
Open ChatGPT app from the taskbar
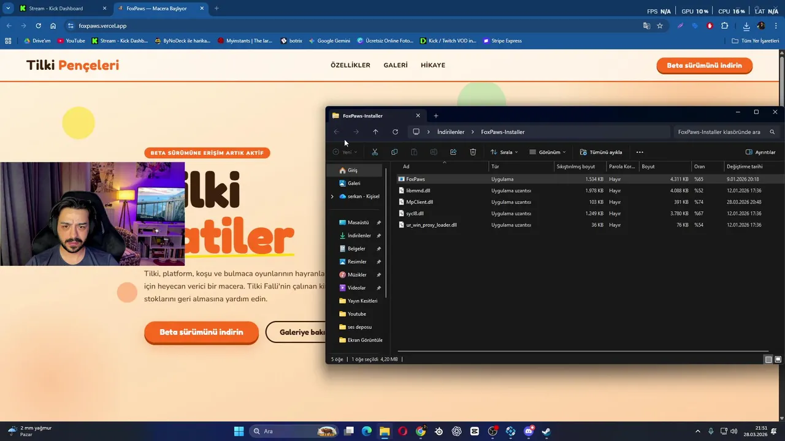pyautogui.click(x=457, y=431)
